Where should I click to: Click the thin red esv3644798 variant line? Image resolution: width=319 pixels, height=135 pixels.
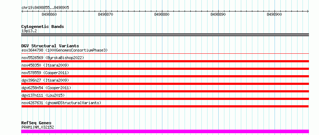[x=165, y=54]
